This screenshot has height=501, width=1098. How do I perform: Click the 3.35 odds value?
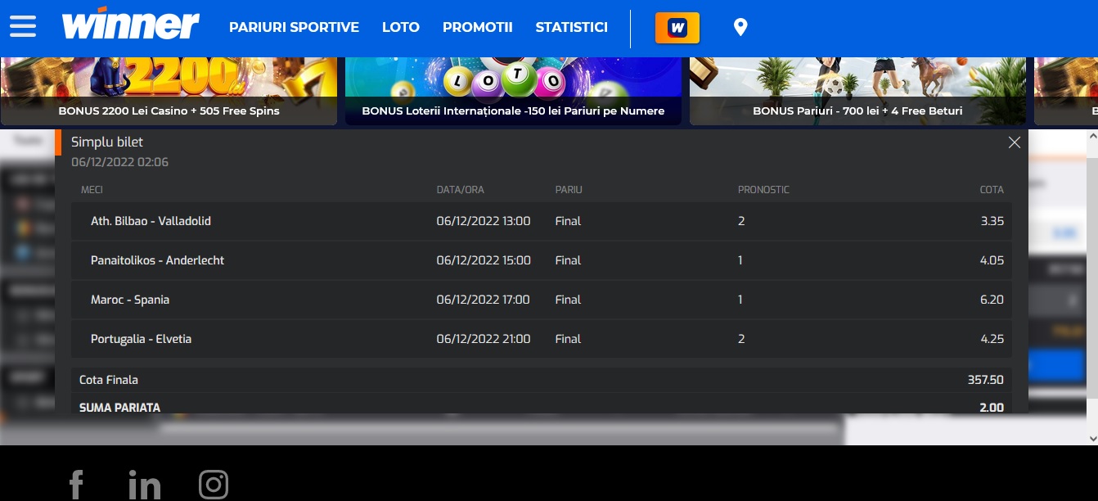pos(992,221)
